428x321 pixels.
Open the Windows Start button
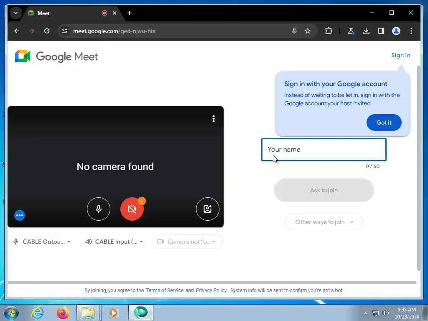pyautogui.click(x=11, y=313)
